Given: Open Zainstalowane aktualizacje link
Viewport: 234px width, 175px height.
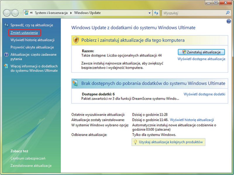Looking at the screenshot, I should click(31, 166).
